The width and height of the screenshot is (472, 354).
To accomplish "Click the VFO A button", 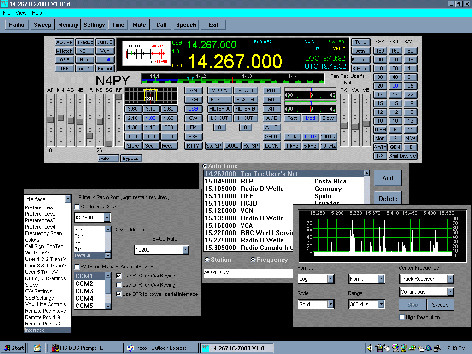I will [x=219, y=90].
